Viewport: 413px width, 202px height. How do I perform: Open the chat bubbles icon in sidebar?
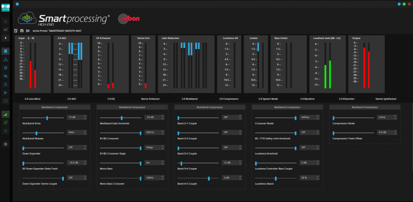[6, 76]
